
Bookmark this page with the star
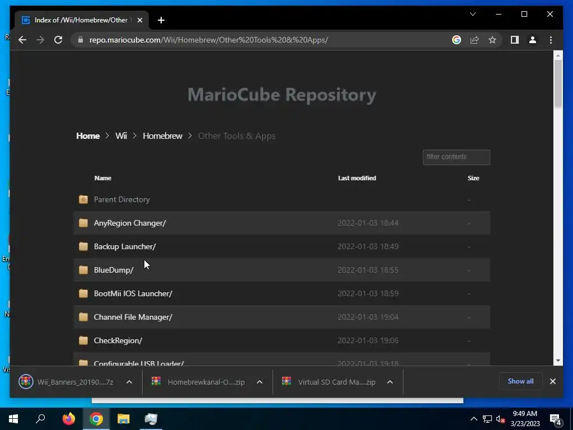click(x=492, y=40)
